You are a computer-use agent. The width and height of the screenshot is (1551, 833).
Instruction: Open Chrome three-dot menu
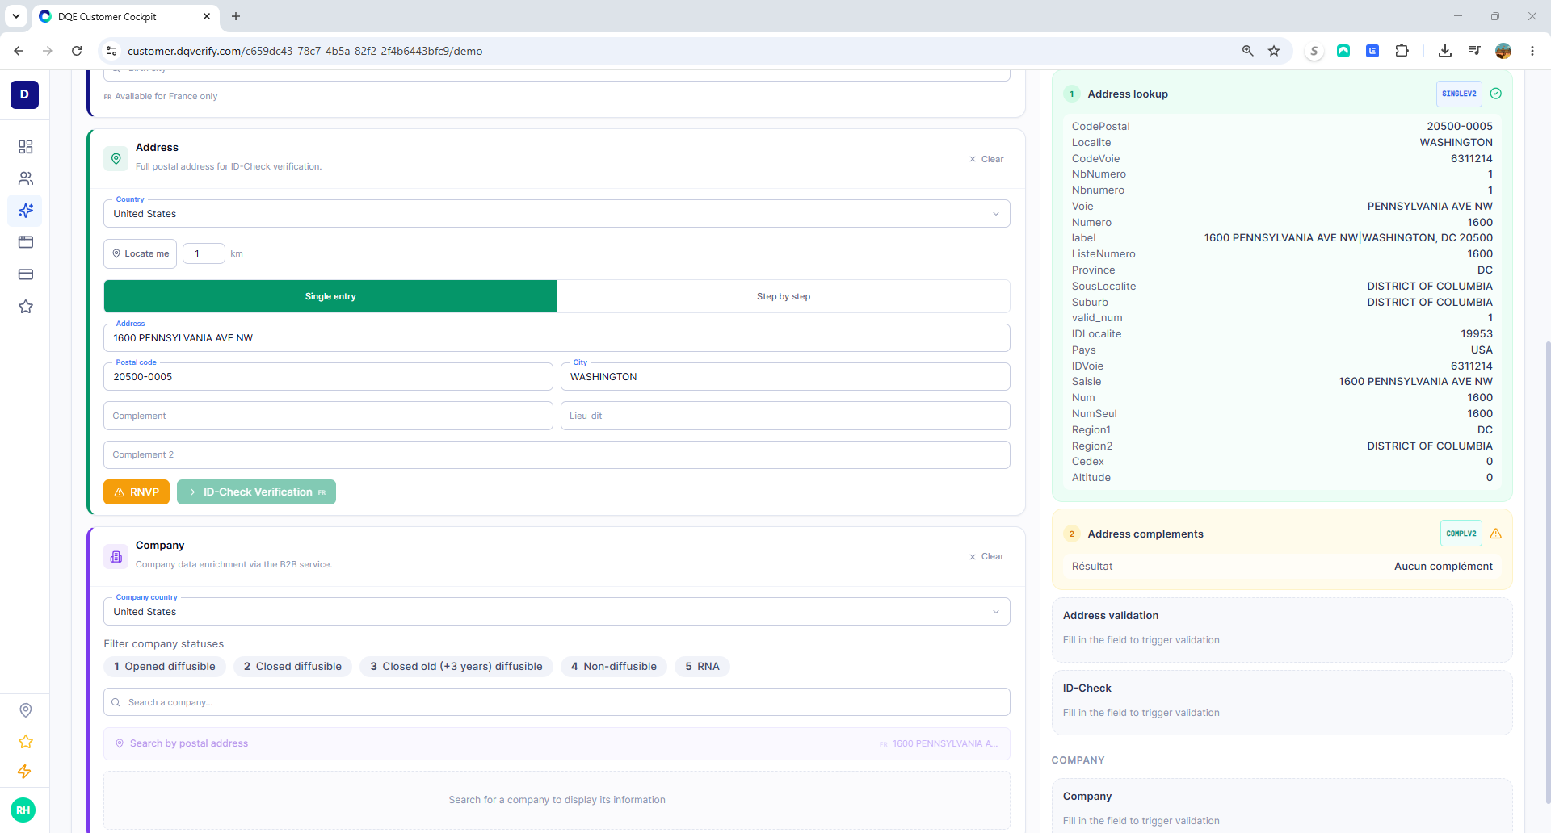pyautogui.click(x=1532, y=51)
